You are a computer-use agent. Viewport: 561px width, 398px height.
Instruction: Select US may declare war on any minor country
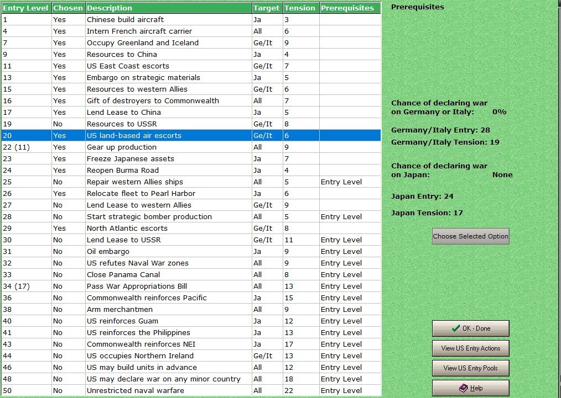click(x=191, y=379)
